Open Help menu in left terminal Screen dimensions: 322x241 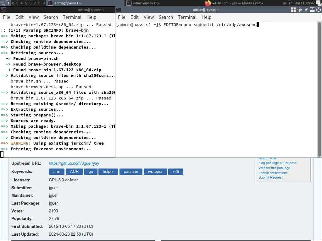click(x=92, y=17)
